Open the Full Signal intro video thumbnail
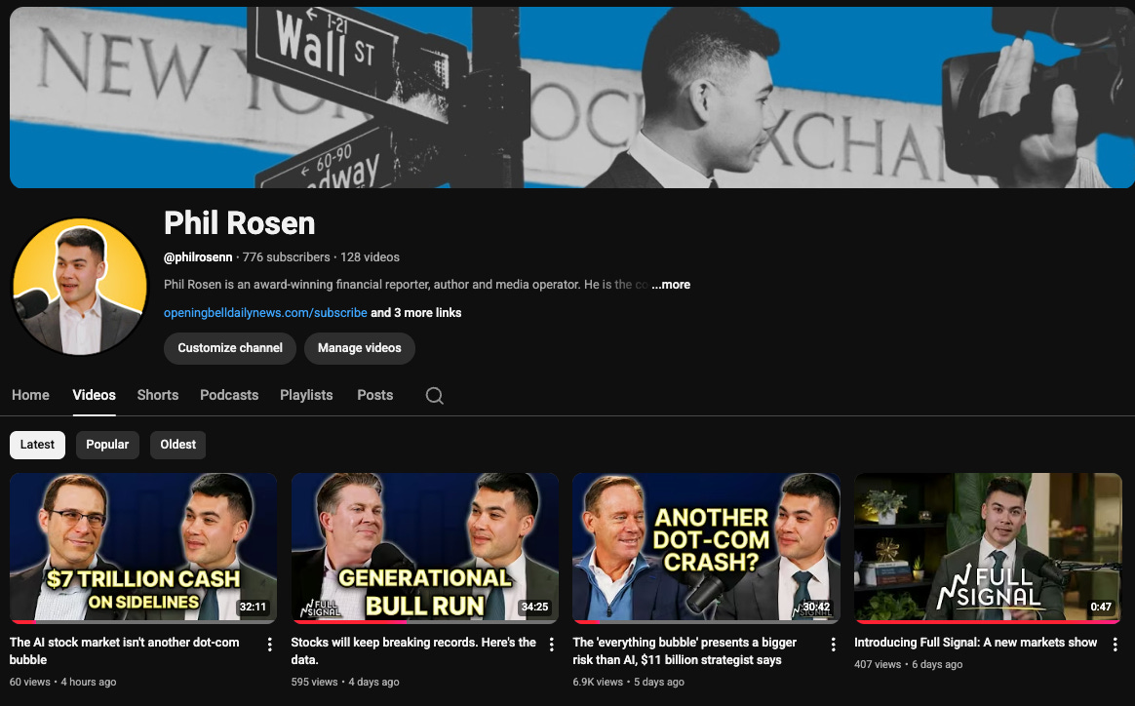Screen dimensions: 1135x706 click(x=988, y=548)
